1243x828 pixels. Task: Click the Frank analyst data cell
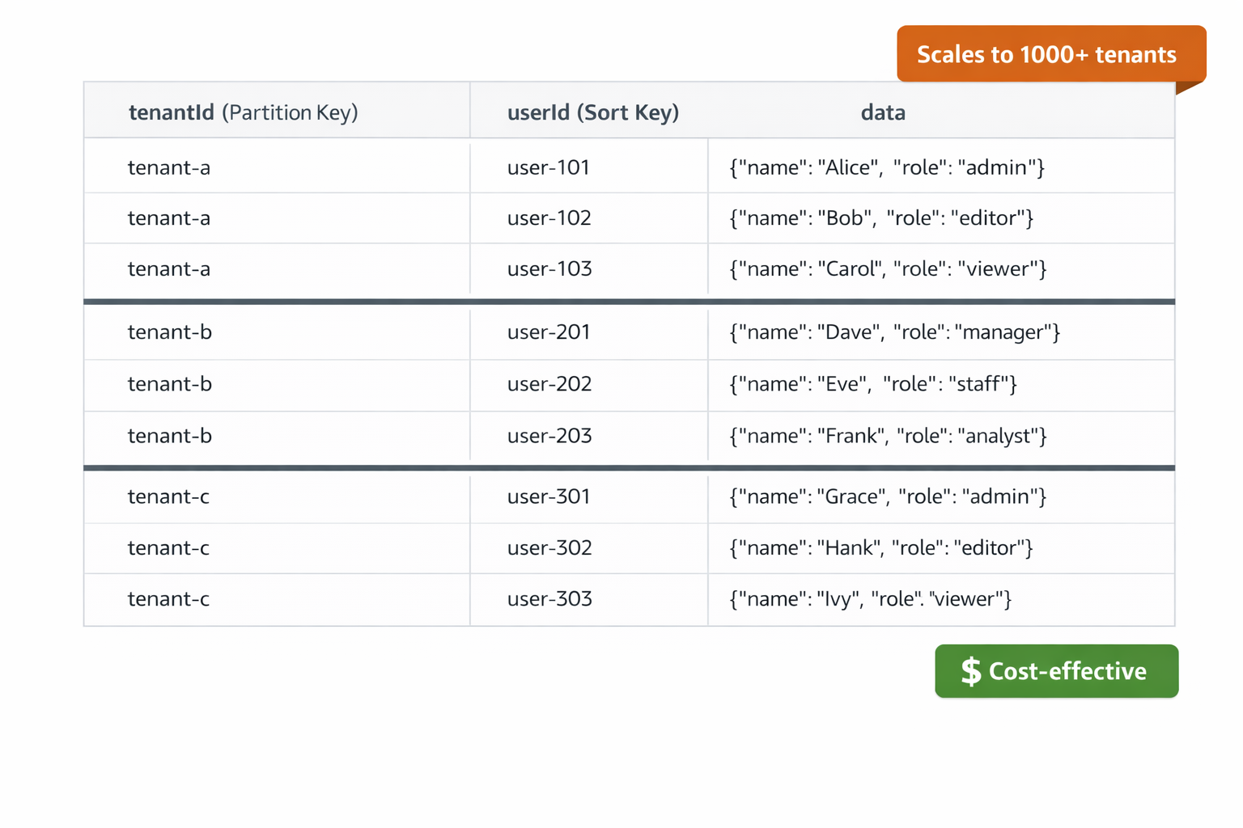pos(888,436)
